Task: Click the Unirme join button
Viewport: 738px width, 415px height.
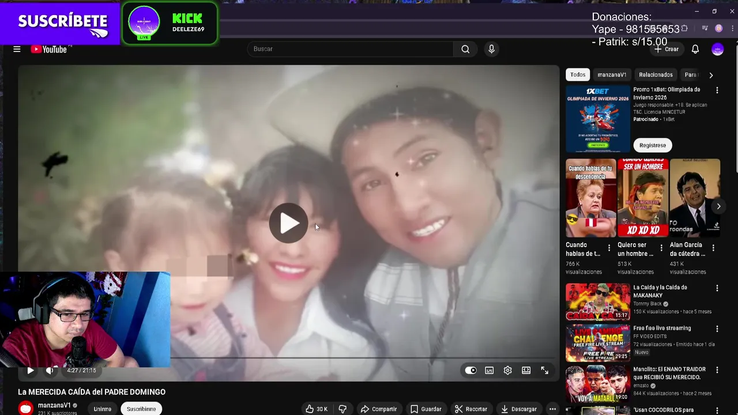Action: pos(103,409)
